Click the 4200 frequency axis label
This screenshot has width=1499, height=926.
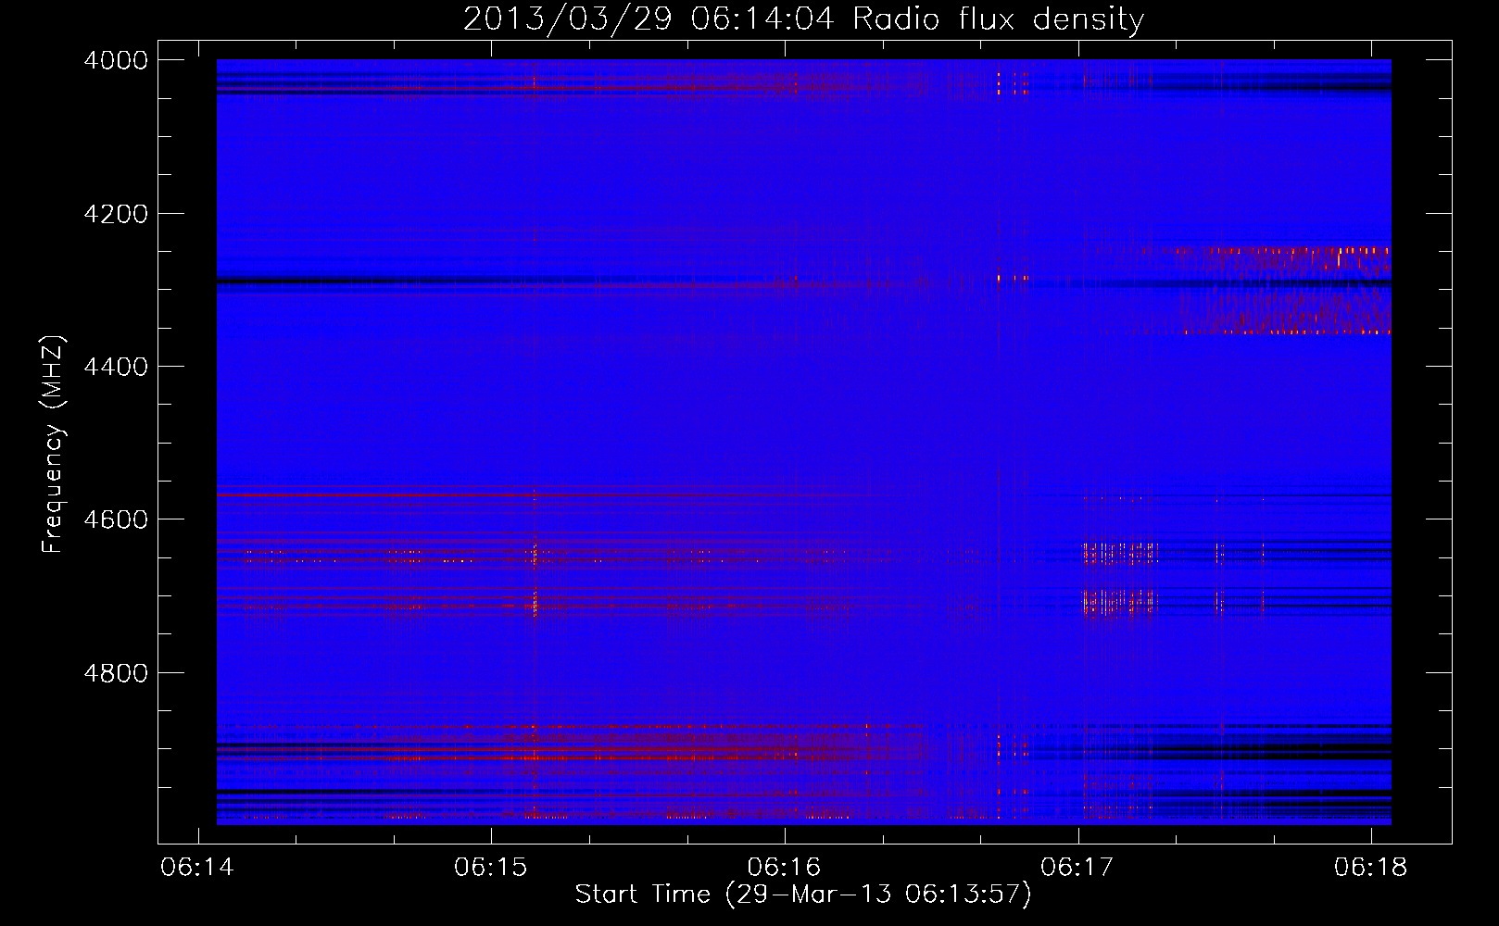[116, 214]
